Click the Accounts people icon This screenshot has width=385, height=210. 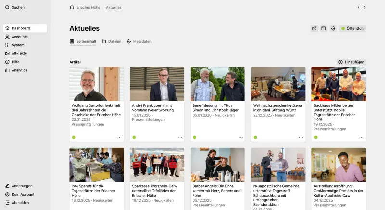click(x=7, y=37)
